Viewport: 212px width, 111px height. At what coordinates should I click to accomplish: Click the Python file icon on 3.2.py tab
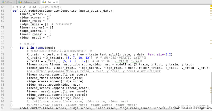pos(3,2)
